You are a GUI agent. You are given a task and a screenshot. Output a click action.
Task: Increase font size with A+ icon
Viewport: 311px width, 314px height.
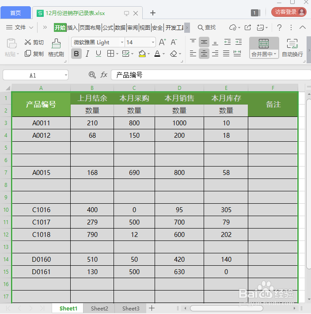pyautogui.click(x=163, y=42)
